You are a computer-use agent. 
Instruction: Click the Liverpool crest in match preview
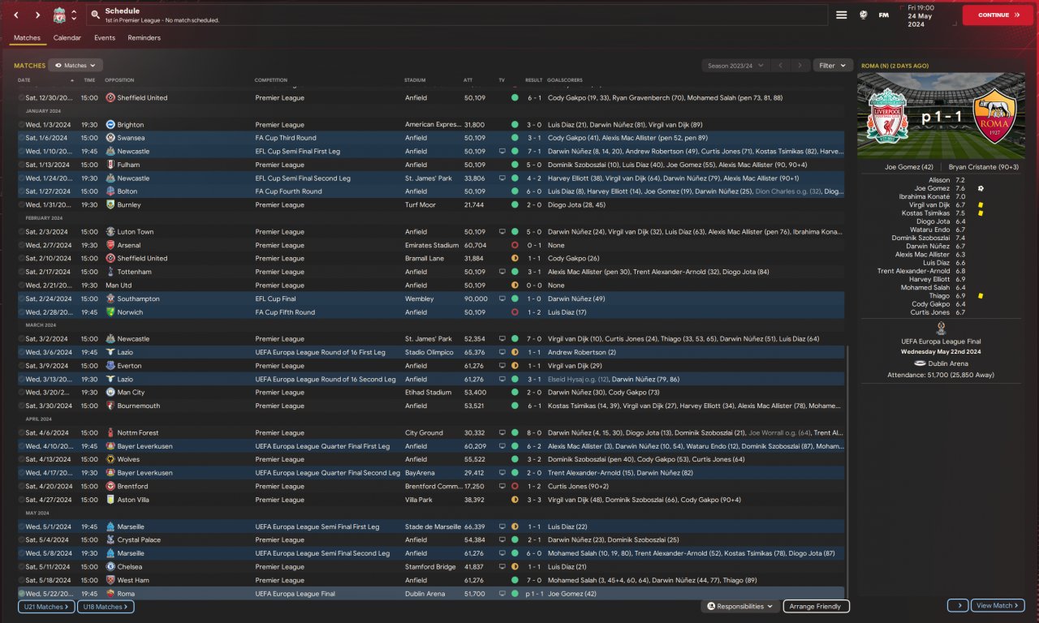tap(888, 118)
